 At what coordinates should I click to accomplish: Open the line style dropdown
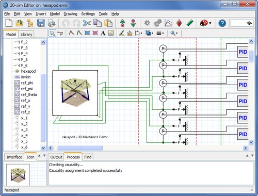click(x=160, y=33)
